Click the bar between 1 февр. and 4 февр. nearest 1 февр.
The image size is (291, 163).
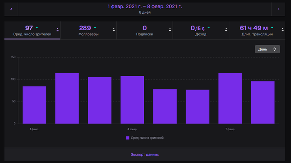pos(67,98)
